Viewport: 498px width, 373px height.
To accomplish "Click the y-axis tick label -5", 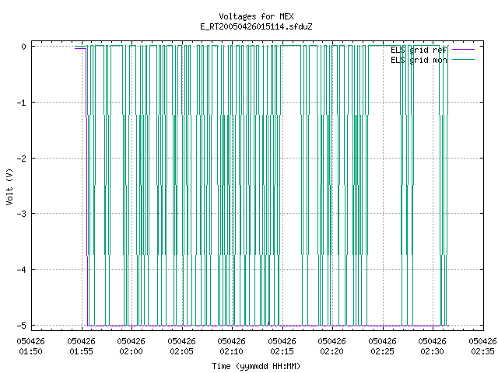I will [x=22, y=326].
